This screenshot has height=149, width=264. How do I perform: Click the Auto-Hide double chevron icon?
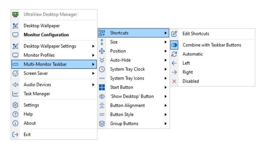pyautogui.click(x=102, y=60)
